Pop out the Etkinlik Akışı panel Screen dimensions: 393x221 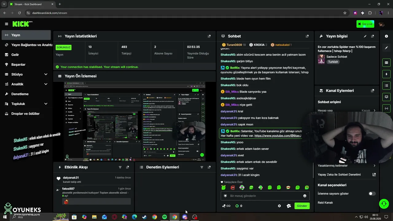[x=127, y=167]
